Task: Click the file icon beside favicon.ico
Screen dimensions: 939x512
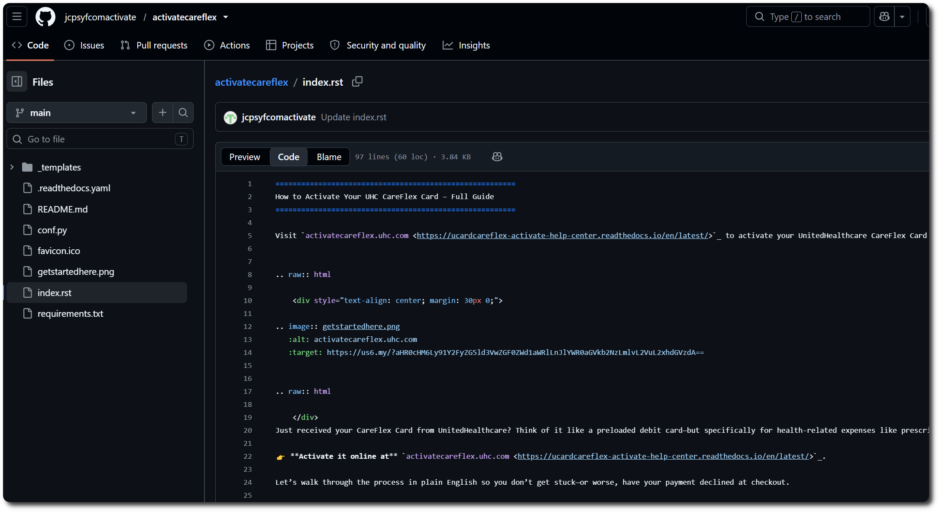Action: coord(28,251)
